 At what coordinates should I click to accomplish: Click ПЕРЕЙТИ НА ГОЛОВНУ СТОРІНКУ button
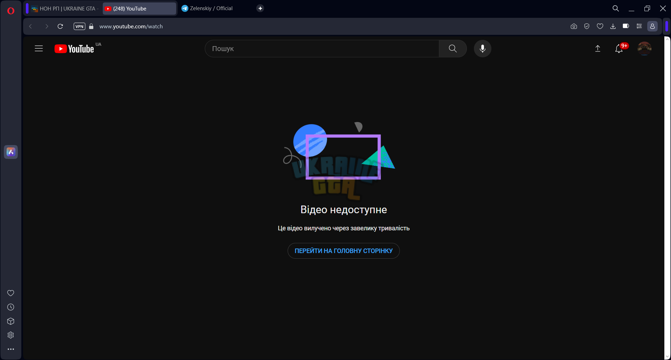point(344,251)
